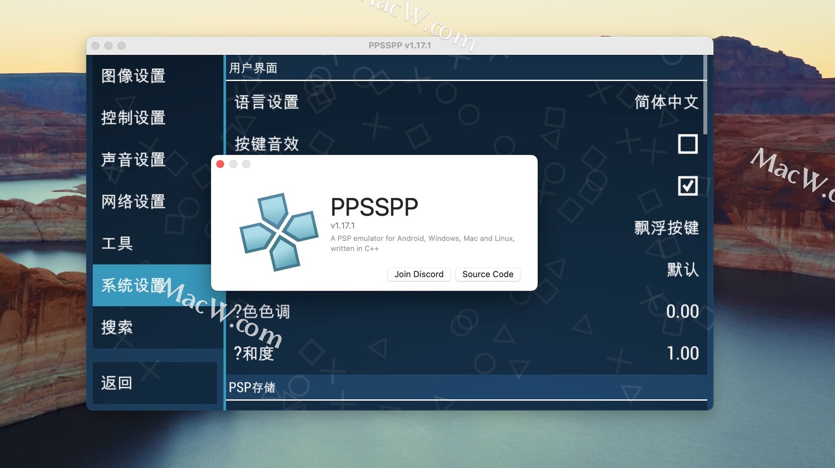Open 控制设置 controls tab
This screenshot has width=835, height=468.
point(155,117)
